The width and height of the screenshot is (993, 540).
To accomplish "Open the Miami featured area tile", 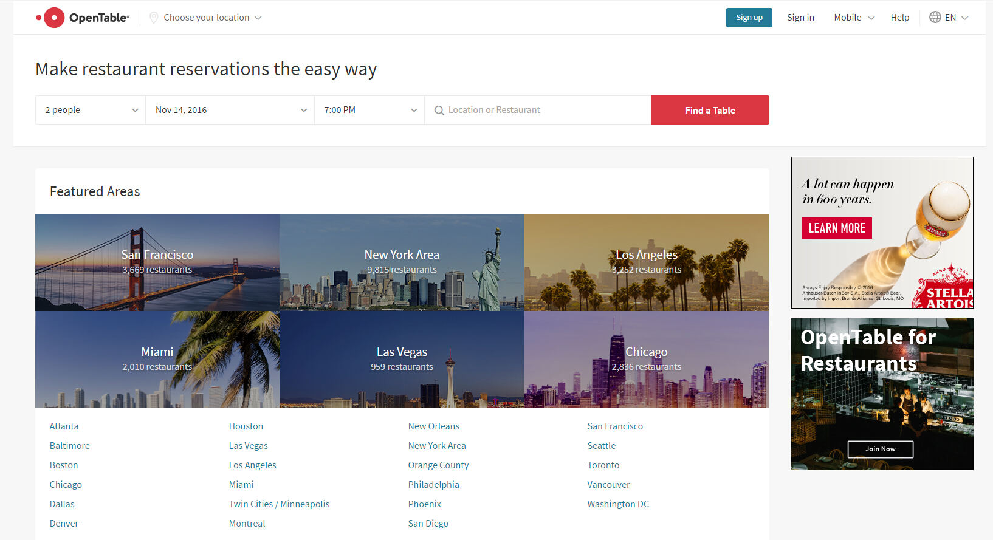I will pyautogui.click(x=157, y=360).
